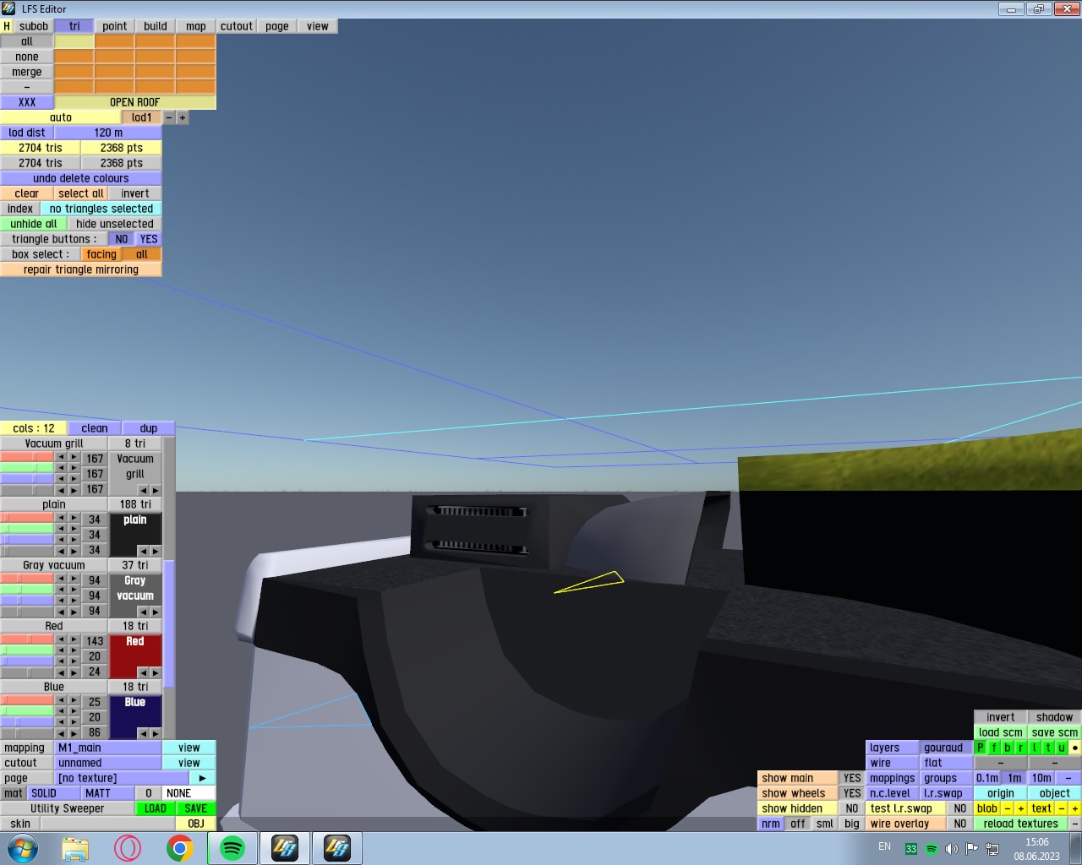Click the yellow dot view button
Viewport: 1082px width, 865px height.
pyautogui.click(x=1075, y=748)
